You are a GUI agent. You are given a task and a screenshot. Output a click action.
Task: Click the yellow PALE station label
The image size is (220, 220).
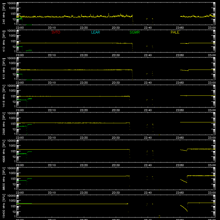(x=175, y=32)
